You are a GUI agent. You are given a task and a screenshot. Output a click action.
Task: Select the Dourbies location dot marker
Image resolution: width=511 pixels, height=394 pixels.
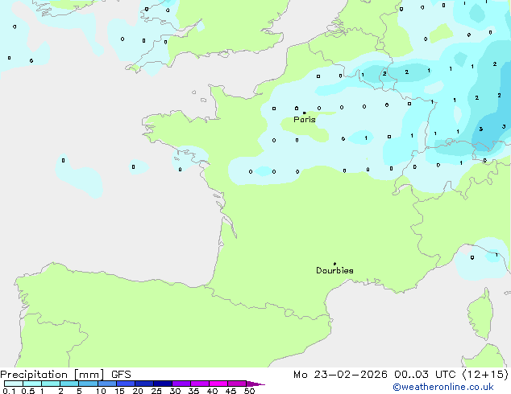click(x=334, y=264)
